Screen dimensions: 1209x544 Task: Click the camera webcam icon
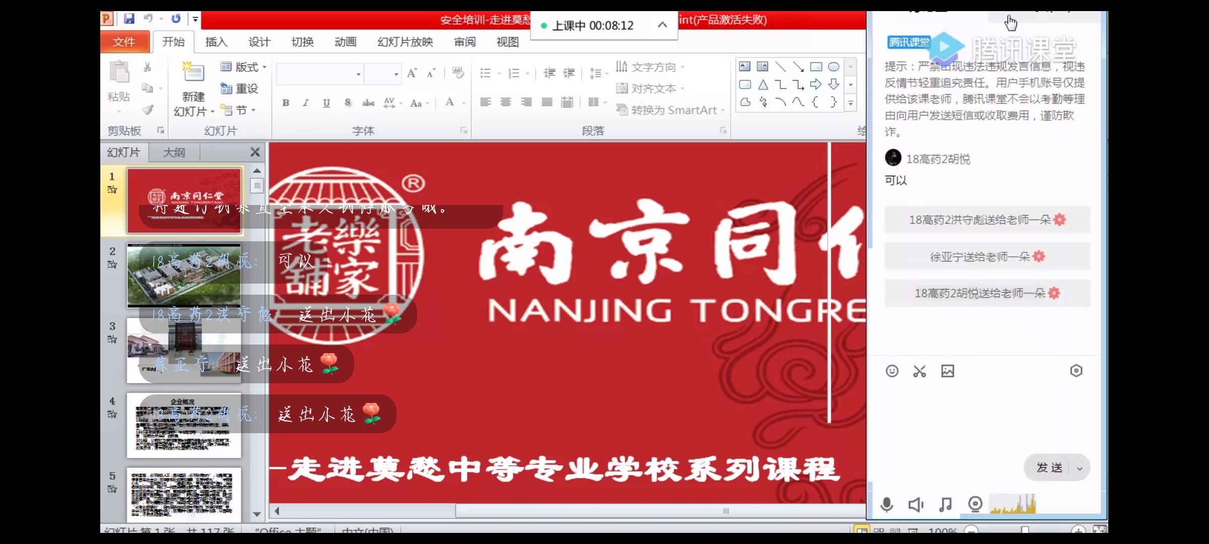[975, 504]
